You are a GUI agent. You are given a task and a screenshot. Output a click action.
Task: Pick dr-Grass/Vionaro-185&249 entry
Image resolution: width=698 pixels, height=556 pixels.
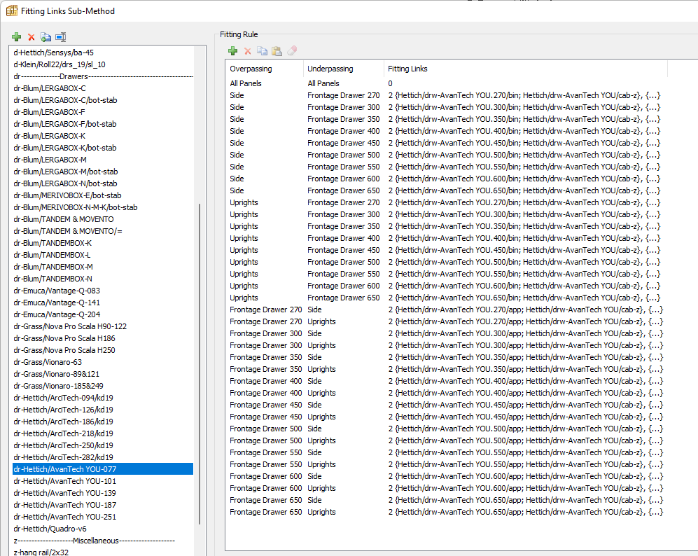coord(103,386)
